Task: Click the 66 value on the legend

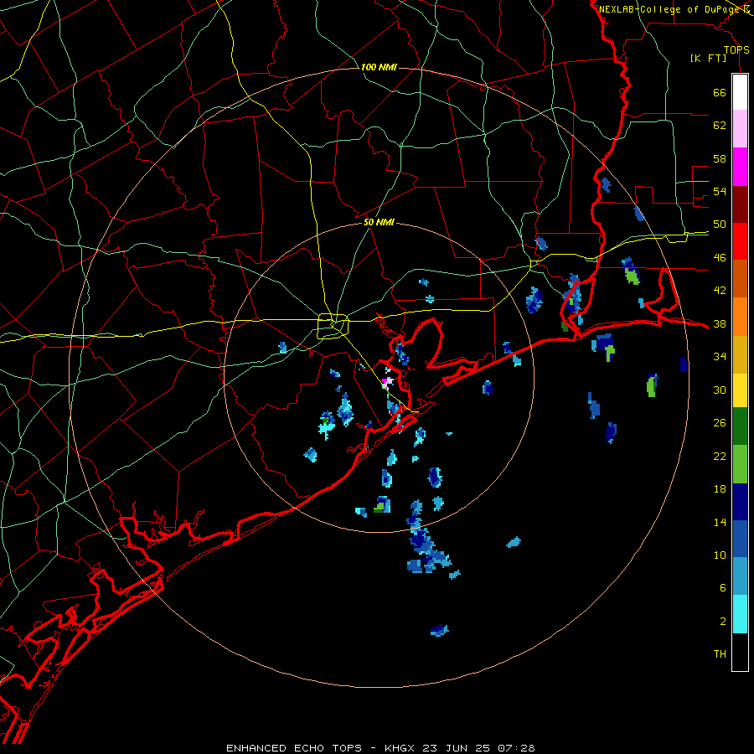Action: pyautogui.click(x=720, y=92)
